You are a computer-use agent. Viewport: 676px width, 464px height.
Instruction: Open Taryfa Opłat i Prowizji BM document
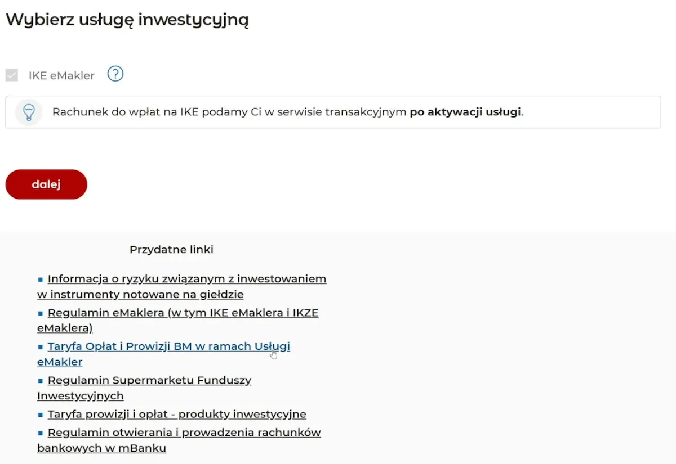(x=168, y=346)
